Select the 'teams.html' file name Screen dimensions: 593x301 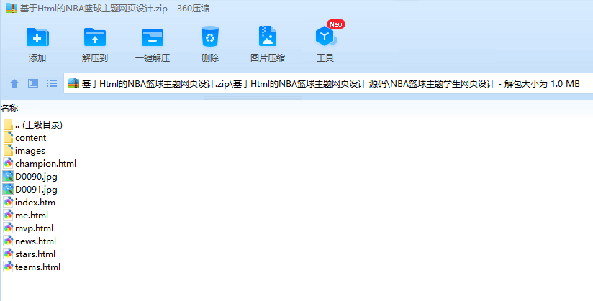[38, 267]
